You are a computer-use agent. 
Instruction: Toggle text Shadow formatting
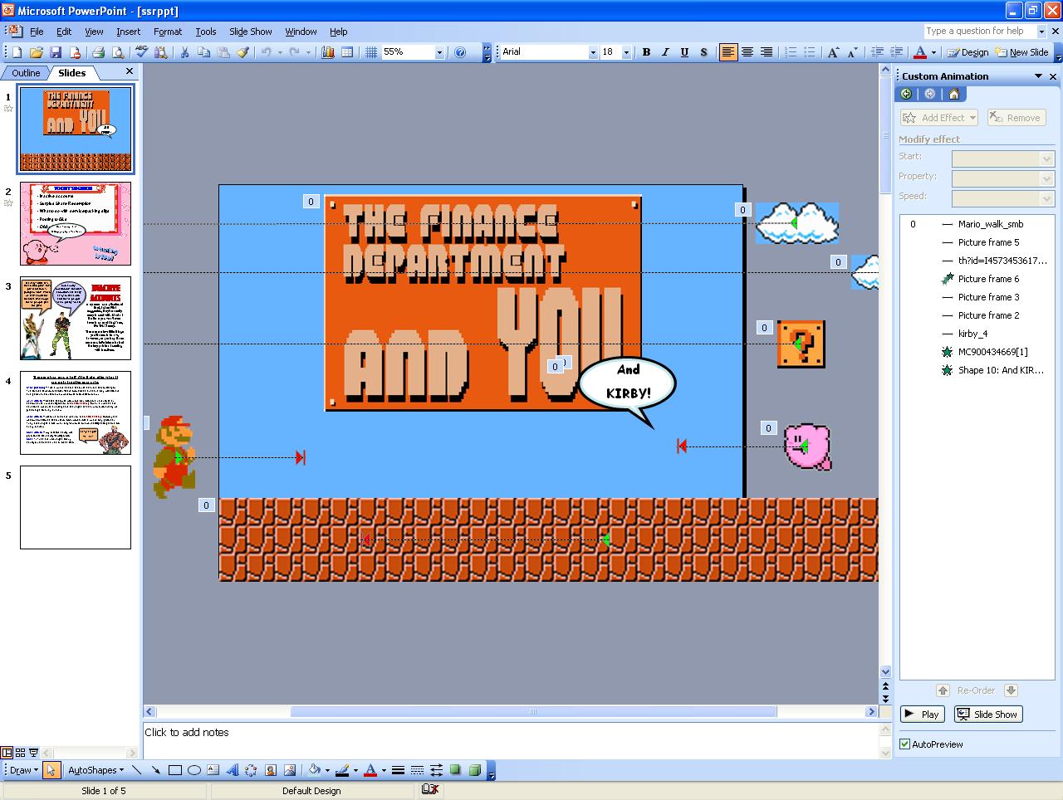(x=703, y=52)
